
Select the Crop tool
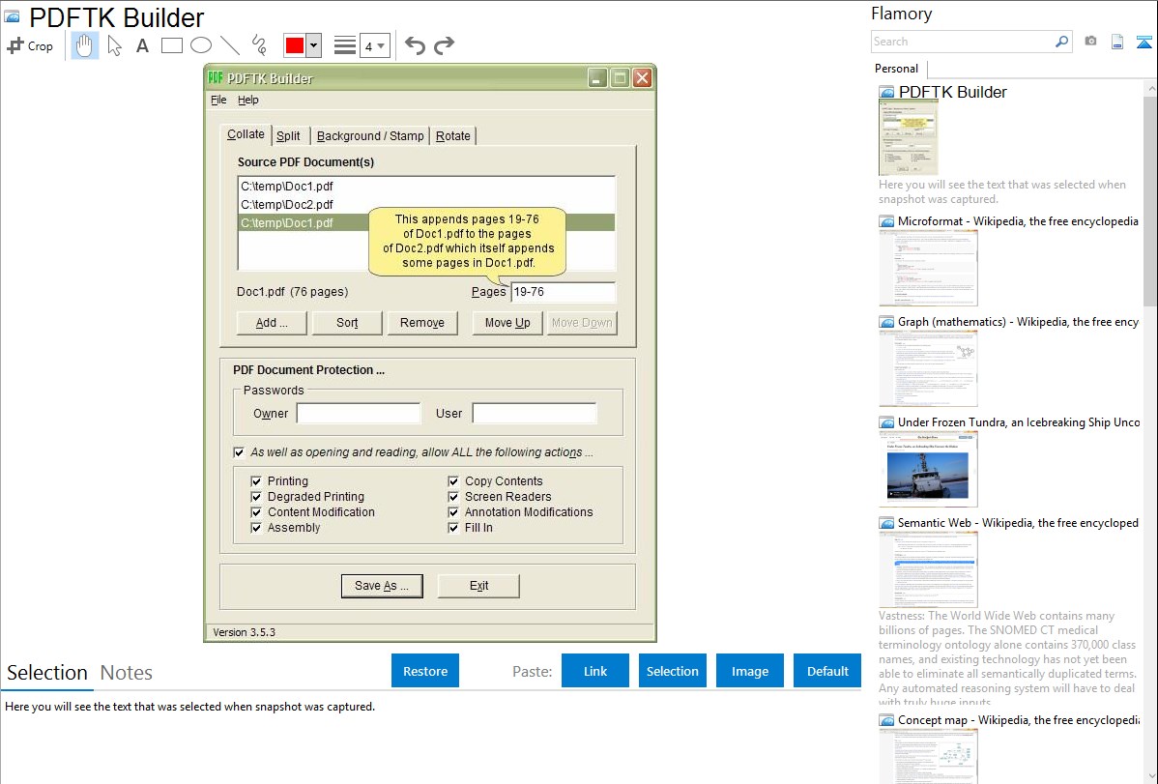[30, 45]
